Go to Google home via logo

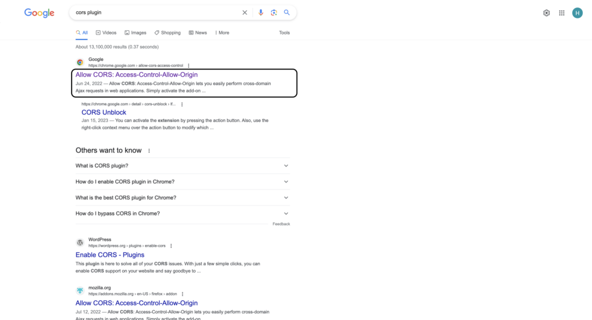pyautogui.click(x=39, y=13)
